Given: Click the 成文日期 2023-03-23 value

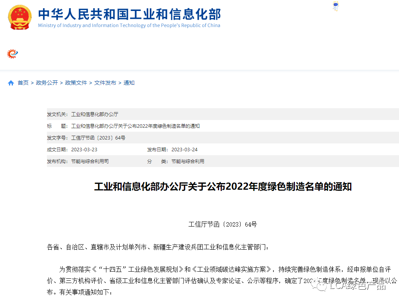Looking at the screenshot, I should [x=84, y=150].
